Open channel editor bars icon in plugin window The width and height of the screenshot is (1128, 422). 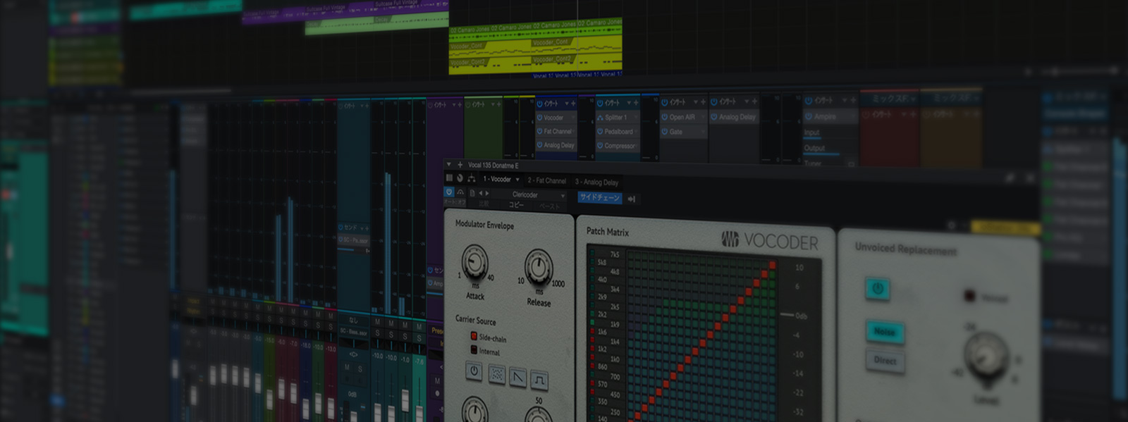(449, 178)
